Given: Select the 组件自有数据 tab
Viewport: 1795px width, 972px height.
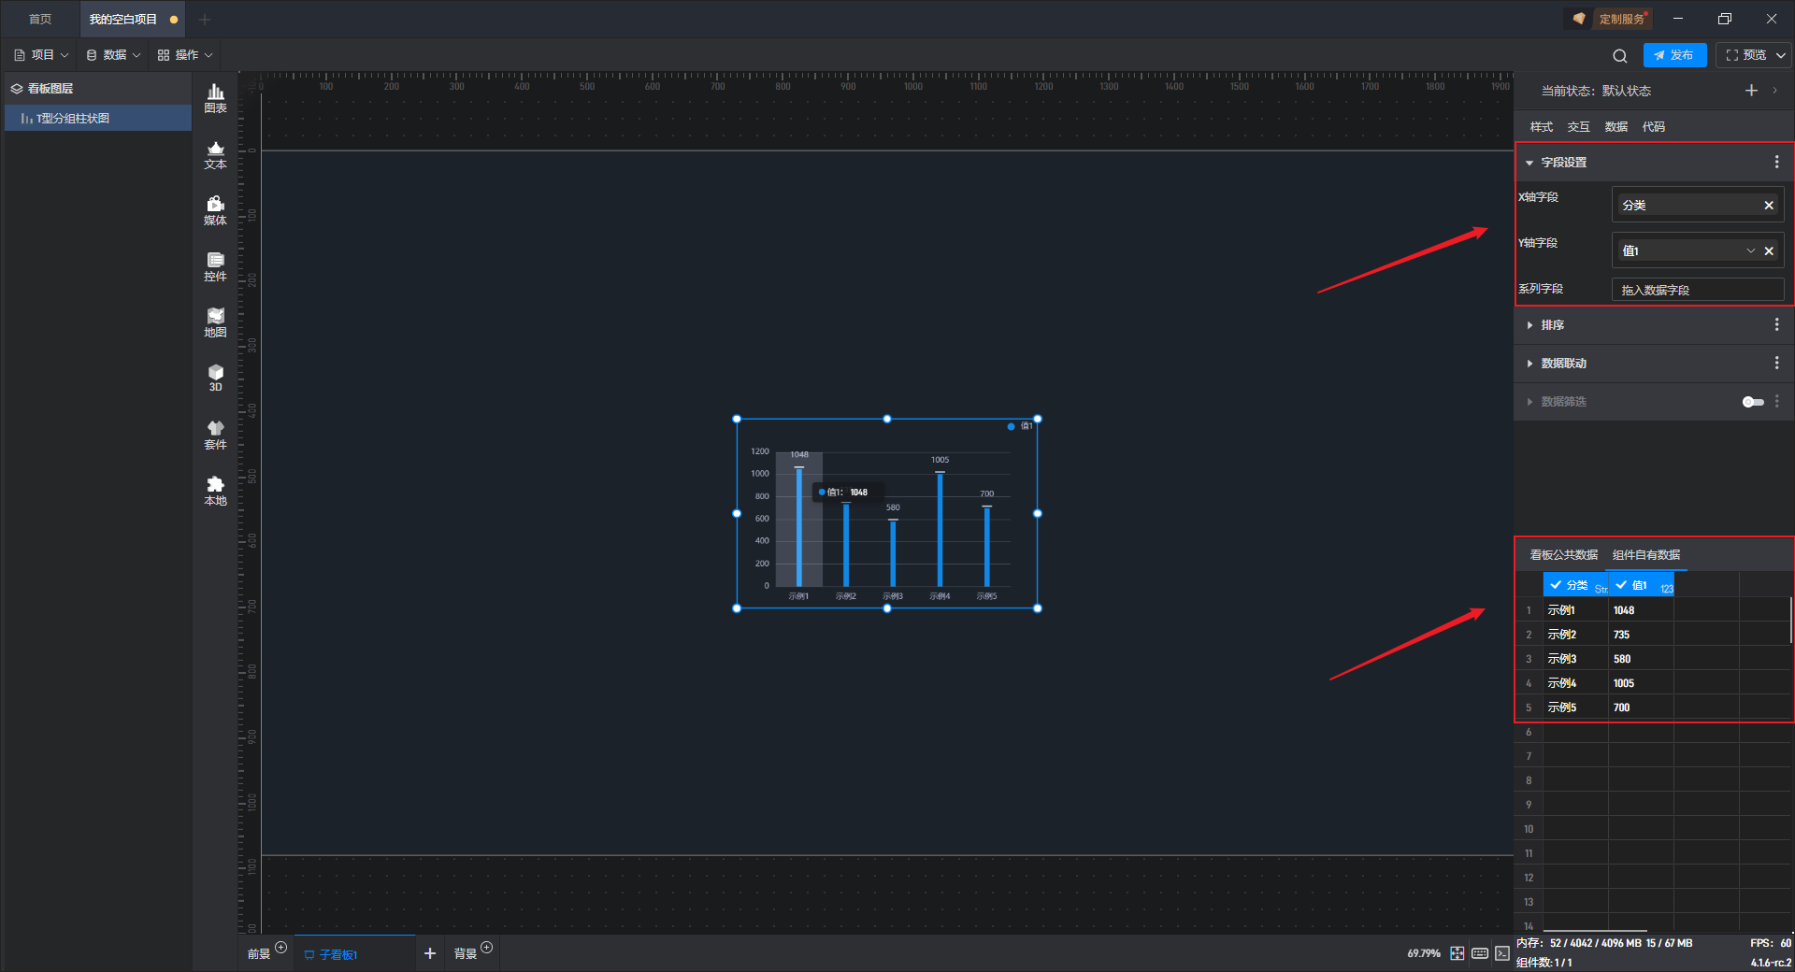Looking at the screenshot, I should [x=1646, y=555].
